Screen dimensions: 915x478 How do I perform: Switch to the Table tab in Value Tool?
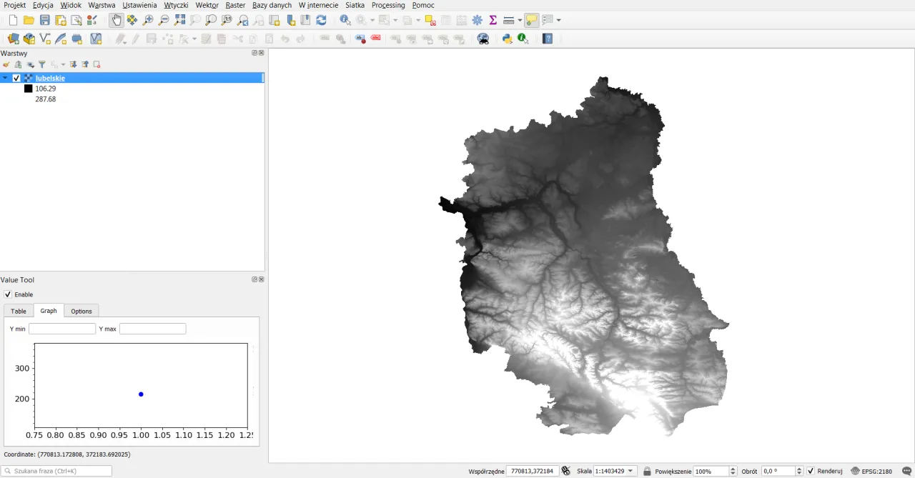pyautogui.click(x=19, y=311)
